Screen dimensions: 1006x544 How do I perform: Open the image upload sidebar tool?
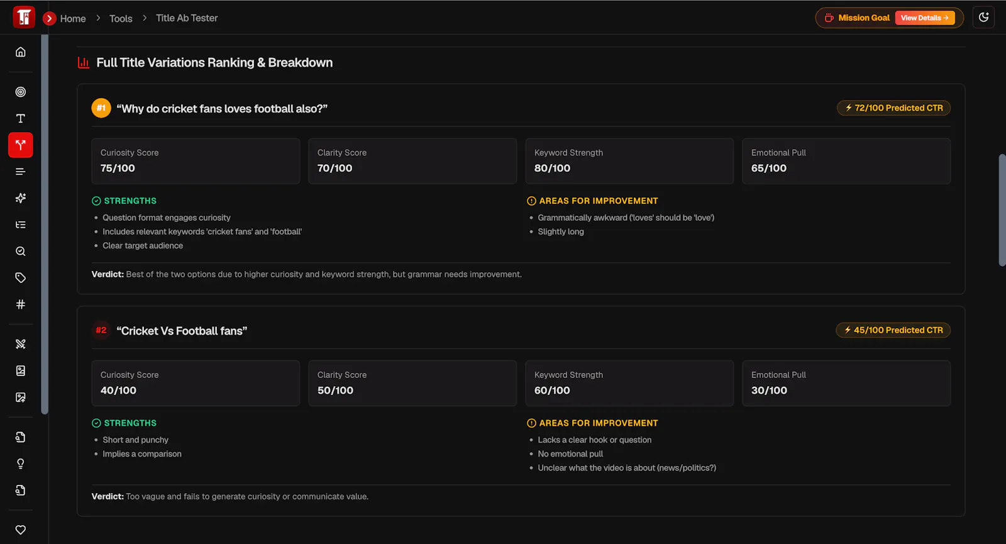pos(21,397)
